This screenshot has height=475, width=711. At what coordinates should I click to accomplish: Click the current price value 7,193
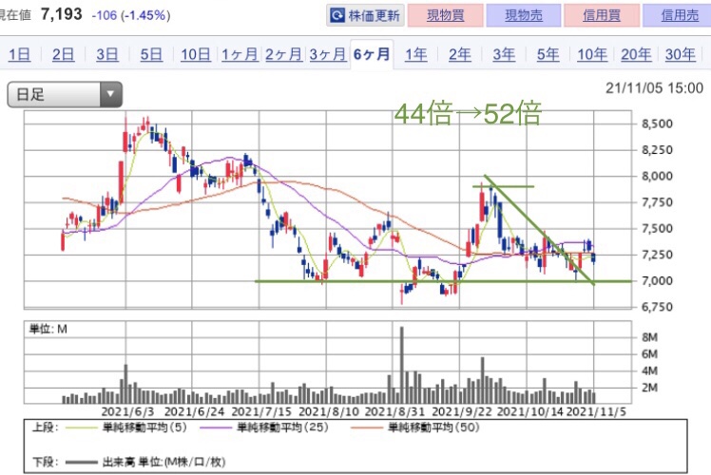62,14
